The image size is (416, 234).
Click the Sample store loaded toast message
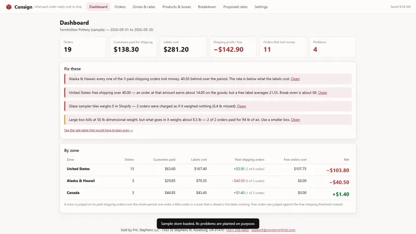(x=208, y=224)
